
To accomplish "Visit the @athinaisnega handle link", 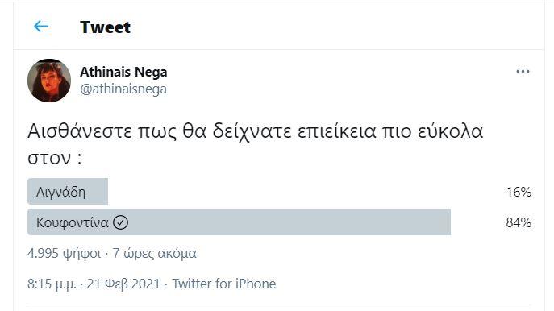I will tap(123, 89).
